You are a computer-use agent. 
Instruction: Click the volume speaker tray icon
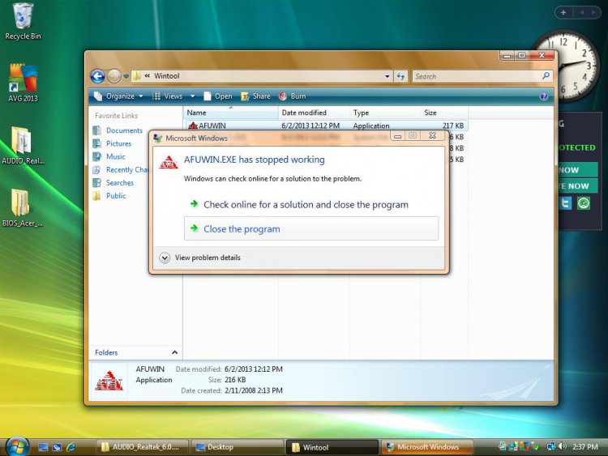[563, 446]
